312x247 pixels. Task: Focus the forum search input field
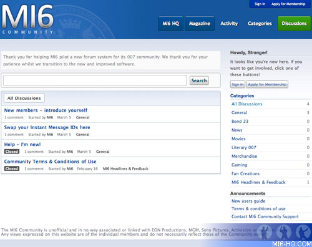pyautogui.click(x=95, y=80)
